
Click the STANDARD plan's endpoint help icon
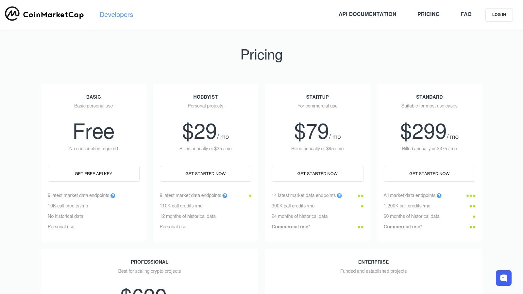[x=439, y=196]
